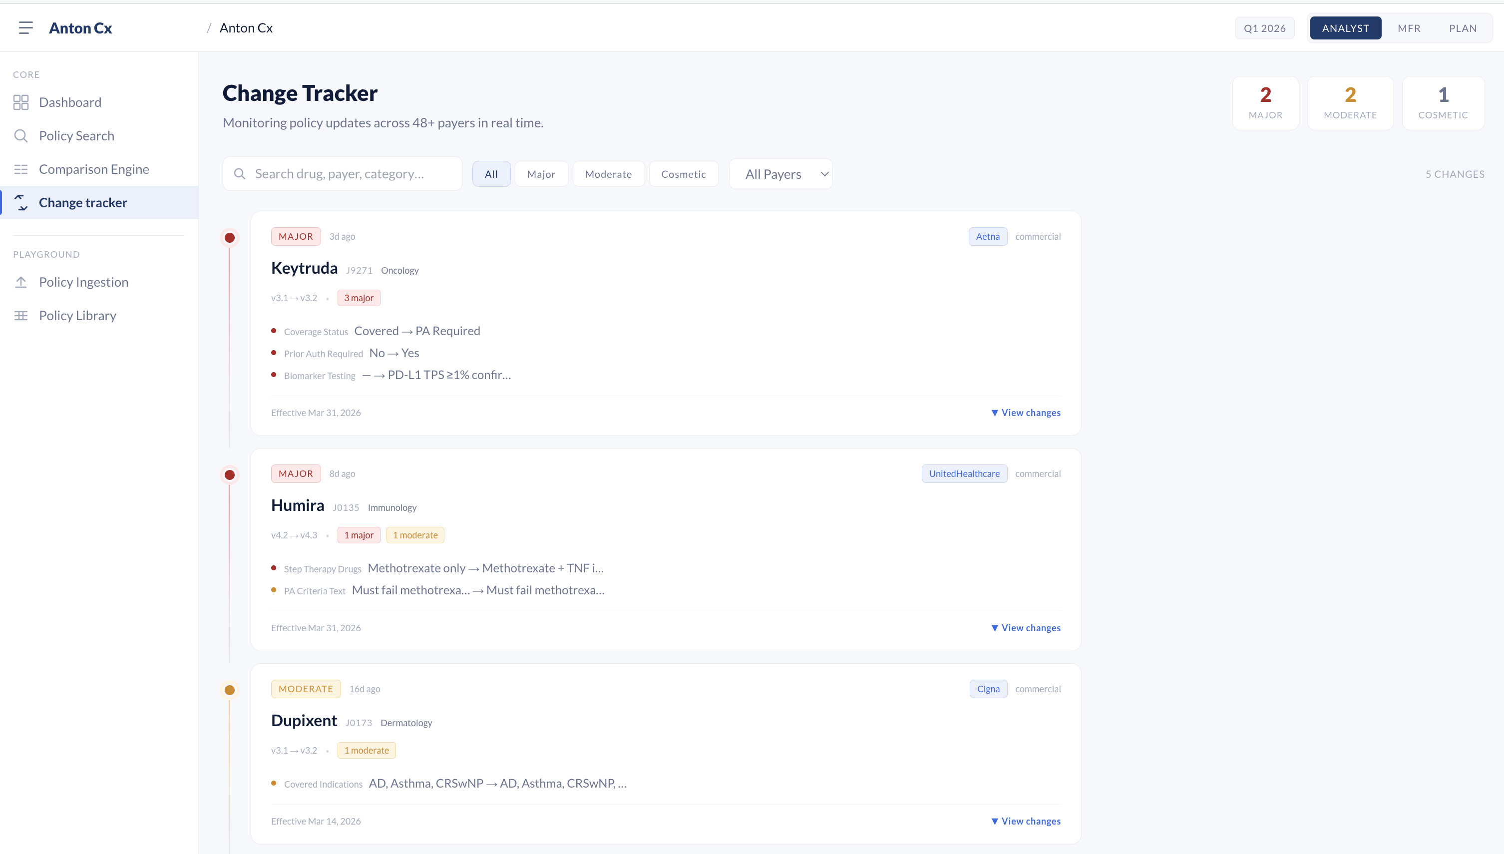Switch to MFR view mode

[1409, 28]
